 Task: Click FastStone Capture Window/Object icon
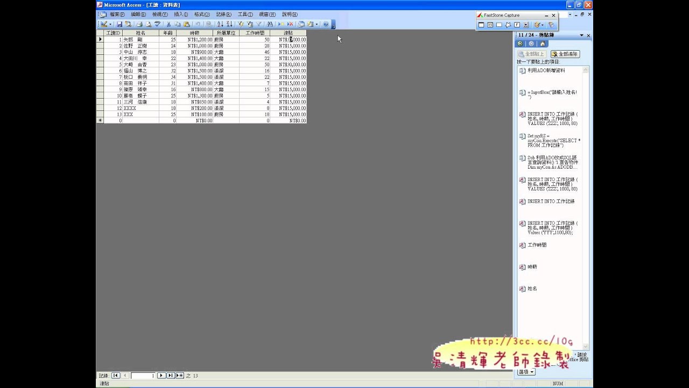tap(490, 25)
